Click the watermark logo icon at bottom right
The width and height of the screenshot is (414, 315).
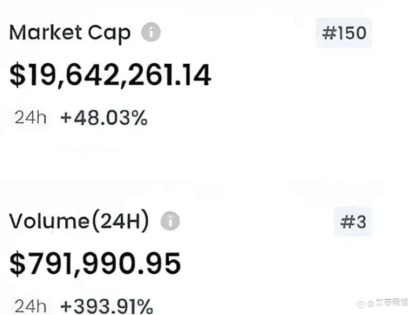coord(360,303)
